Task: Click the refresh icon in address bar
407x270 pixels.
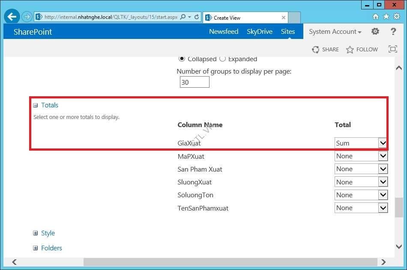Action: (x=197, y=17)
